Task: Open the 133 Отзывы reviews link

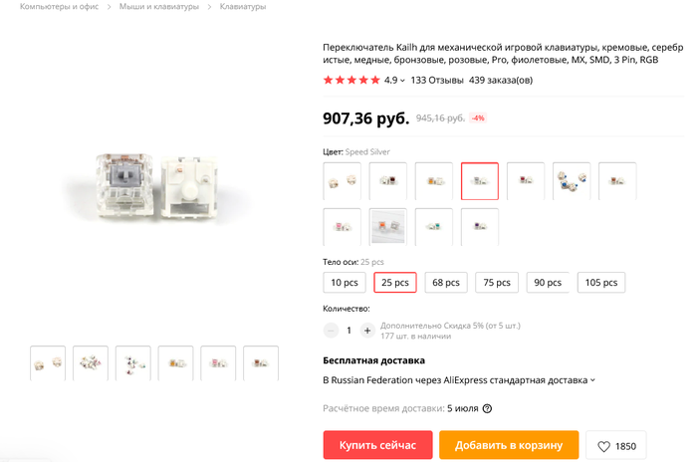Action: (x=437, y=80)
